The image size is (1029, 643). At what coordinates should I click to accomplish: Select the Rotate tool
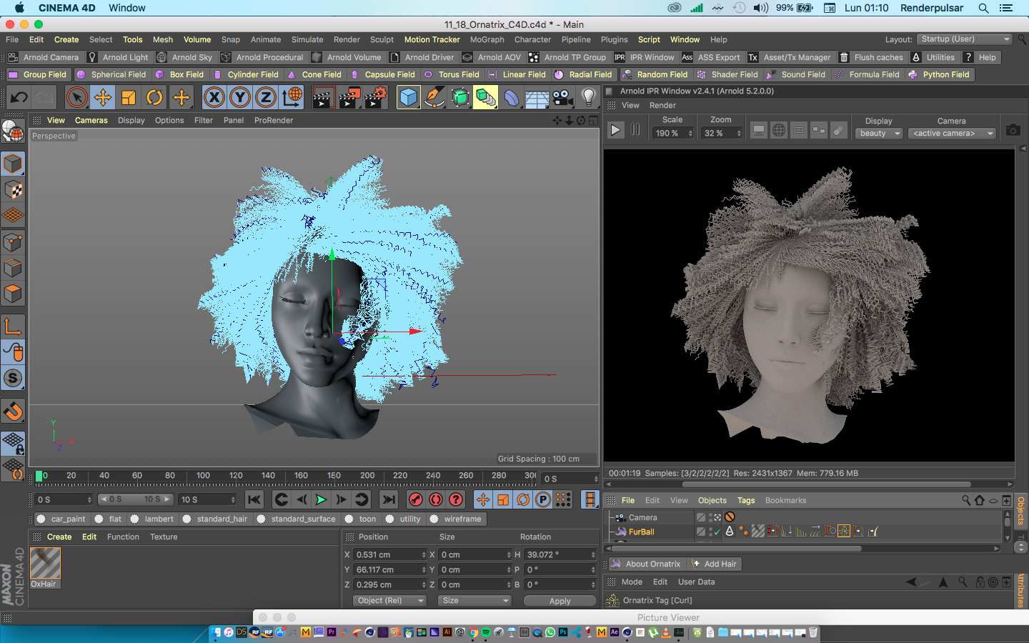pyautogui.click(x=154, y=97)
